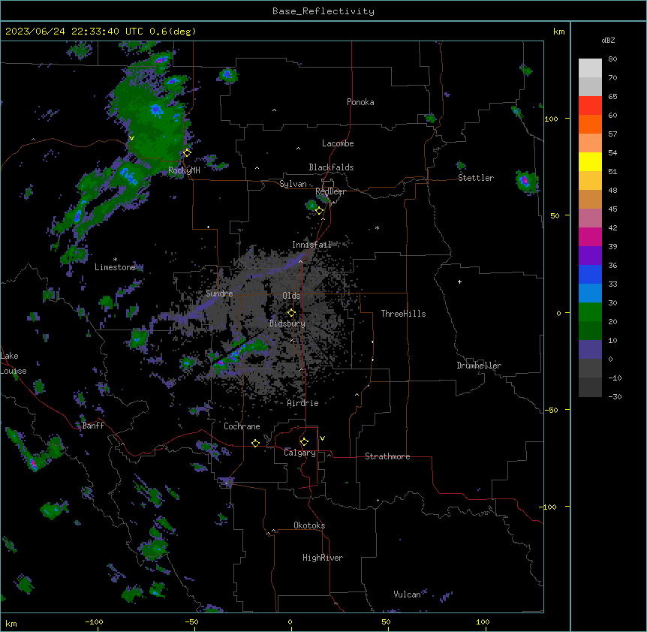
Task: Select the purple 36-39 dBZ legend swatch
Action: click(x=590, y=256)
